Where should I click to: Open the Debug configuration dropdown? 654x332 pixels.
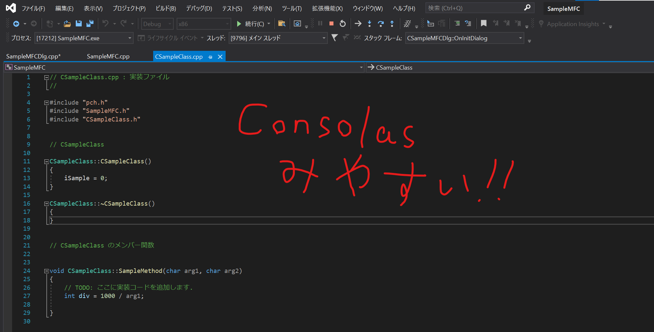click(x=157, y=24)
